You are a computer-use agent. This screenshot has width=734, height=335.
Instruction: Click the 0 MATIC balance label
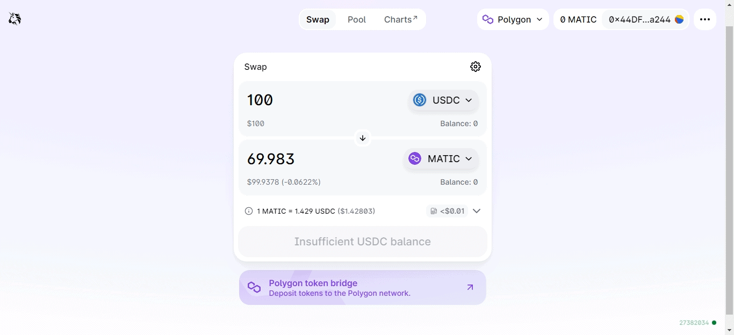coord(578,19)
